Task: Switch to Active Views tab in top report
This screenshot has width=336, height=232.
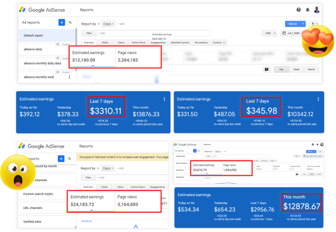Action: pos(139,43)
